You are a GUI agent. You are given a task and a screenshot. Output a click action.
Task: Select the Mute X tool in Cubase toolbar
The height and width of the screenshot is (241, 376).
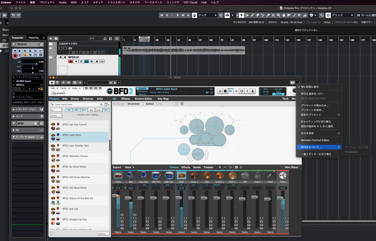click(x=273, y=15)
